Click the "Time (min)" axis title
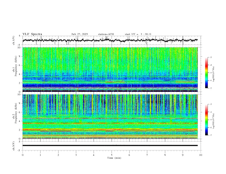This screenshot has width=226, height=174. tap(114, 158)
